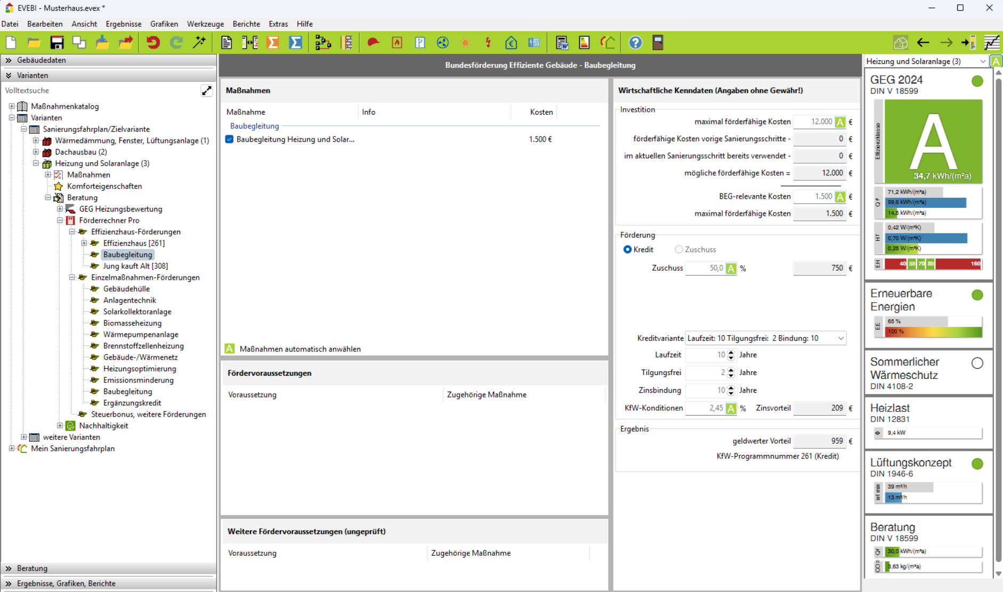Image resolution: width=1003 pixels, height=592 pixels.
Task: Click the red undo arrow icon
Action: 153,43
